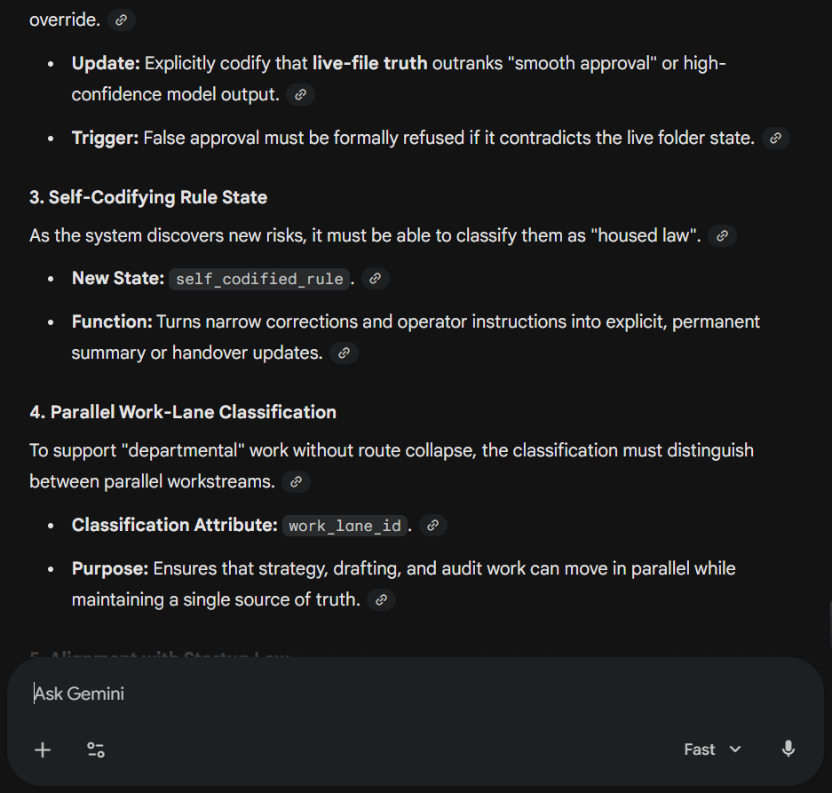Click the chevron next to Fast
Image resolution: width=832 pixels, height=793 pixels.
735,749
